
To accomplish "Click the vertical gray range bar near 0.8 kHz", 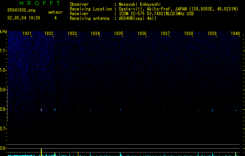I will (8, 103).
